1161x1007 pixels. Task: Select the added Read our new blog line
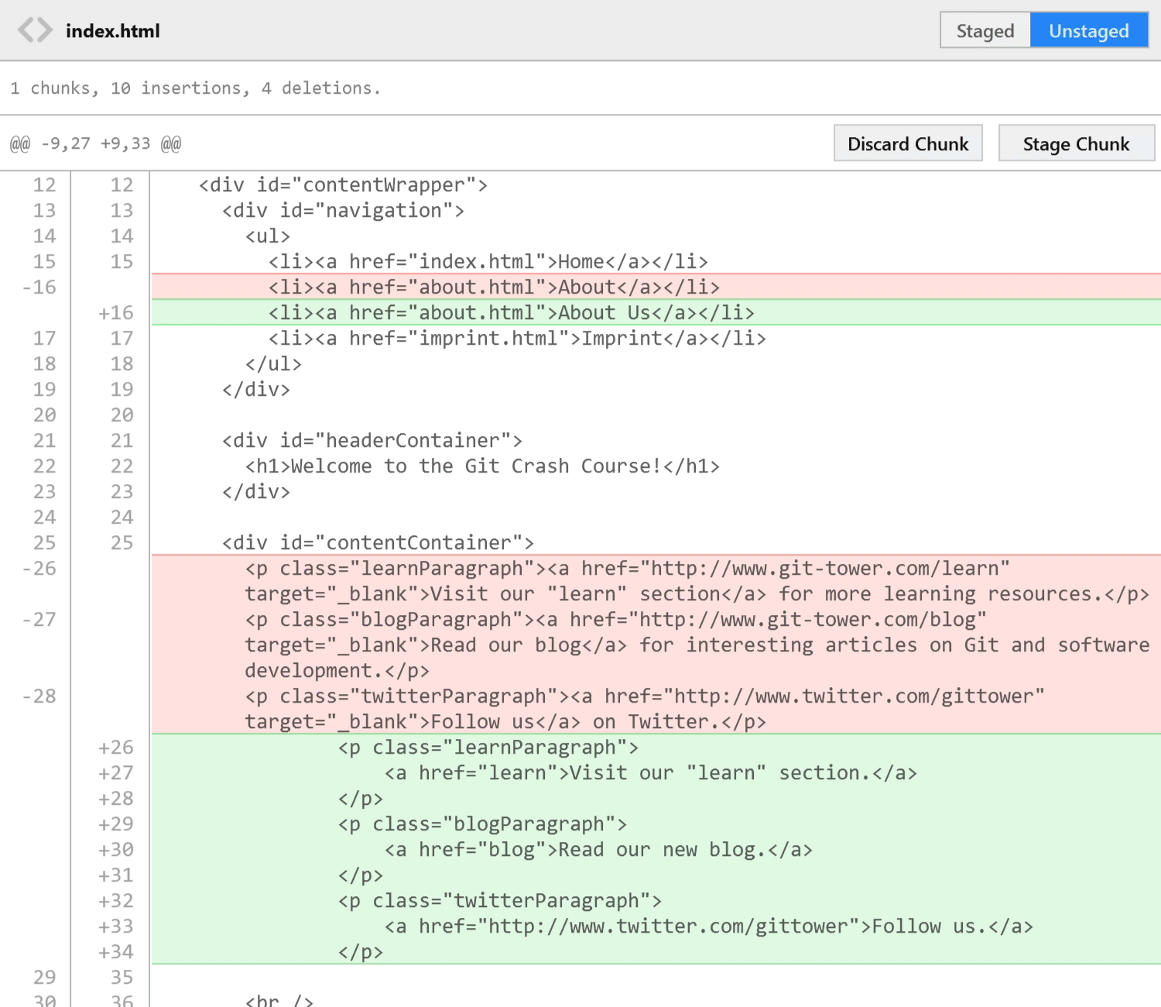tap(598, 850)
